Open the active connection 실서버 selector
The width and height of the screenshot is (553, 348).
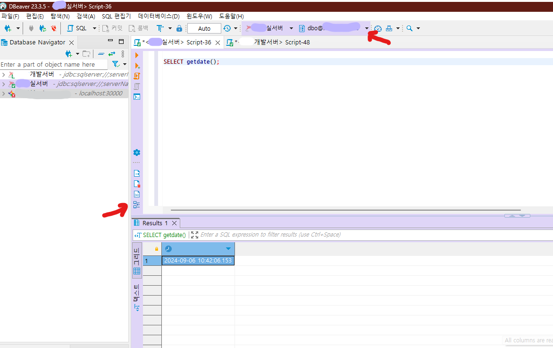click(269, 28)
